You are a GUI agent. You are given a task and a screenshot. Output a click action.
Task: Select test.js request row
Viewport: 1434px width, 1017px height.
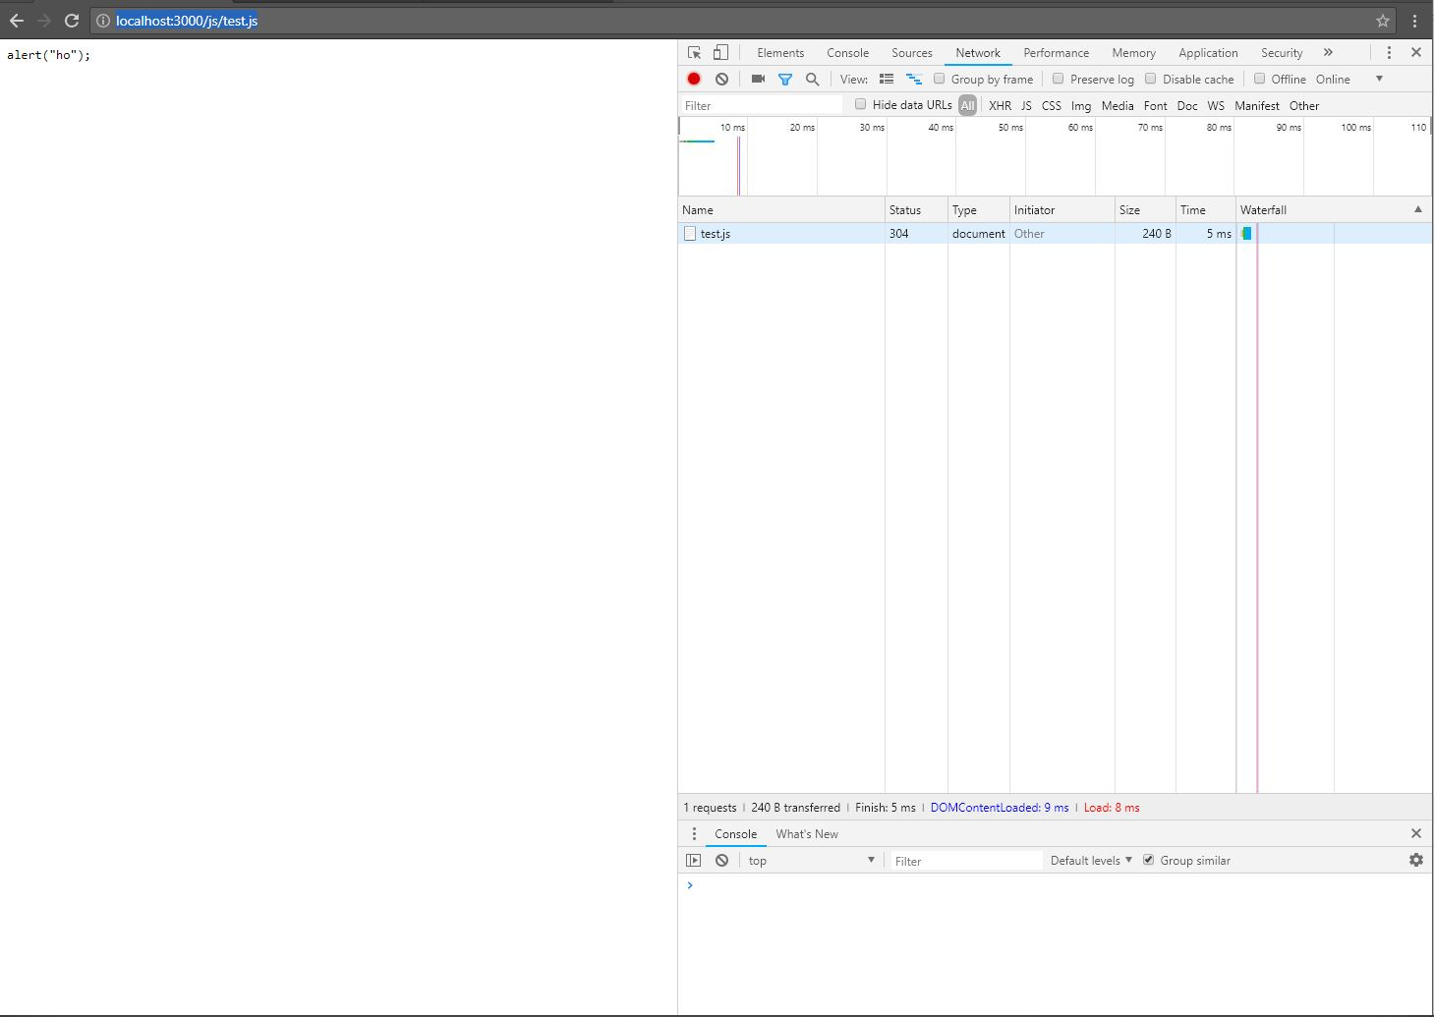(x=1055, y=234)
